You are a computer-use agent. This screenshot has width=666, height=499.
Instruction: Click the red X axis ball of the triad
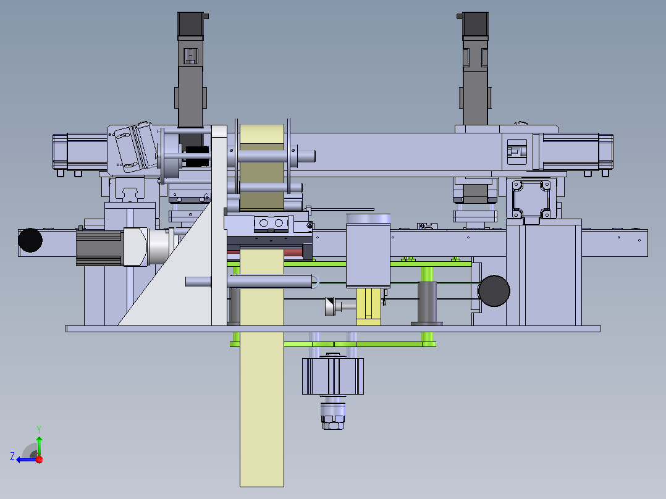(x=40, y=459)
